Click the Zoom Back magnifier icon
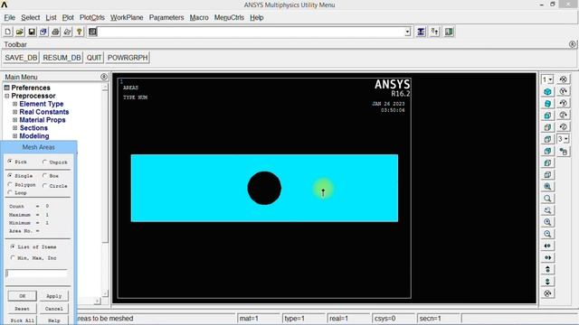579x325 pixels. click(x=547, y=210)
